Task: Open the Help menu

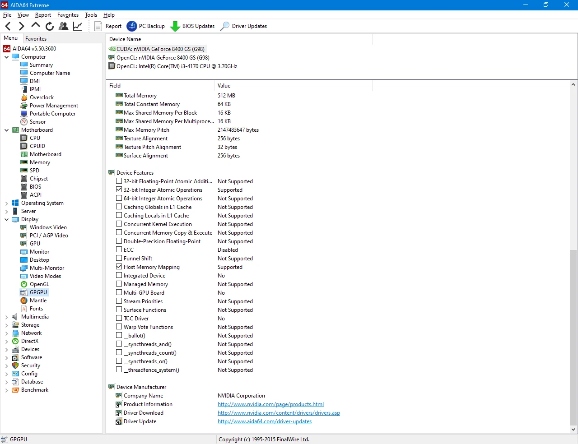Action: (x=109, y=15)
